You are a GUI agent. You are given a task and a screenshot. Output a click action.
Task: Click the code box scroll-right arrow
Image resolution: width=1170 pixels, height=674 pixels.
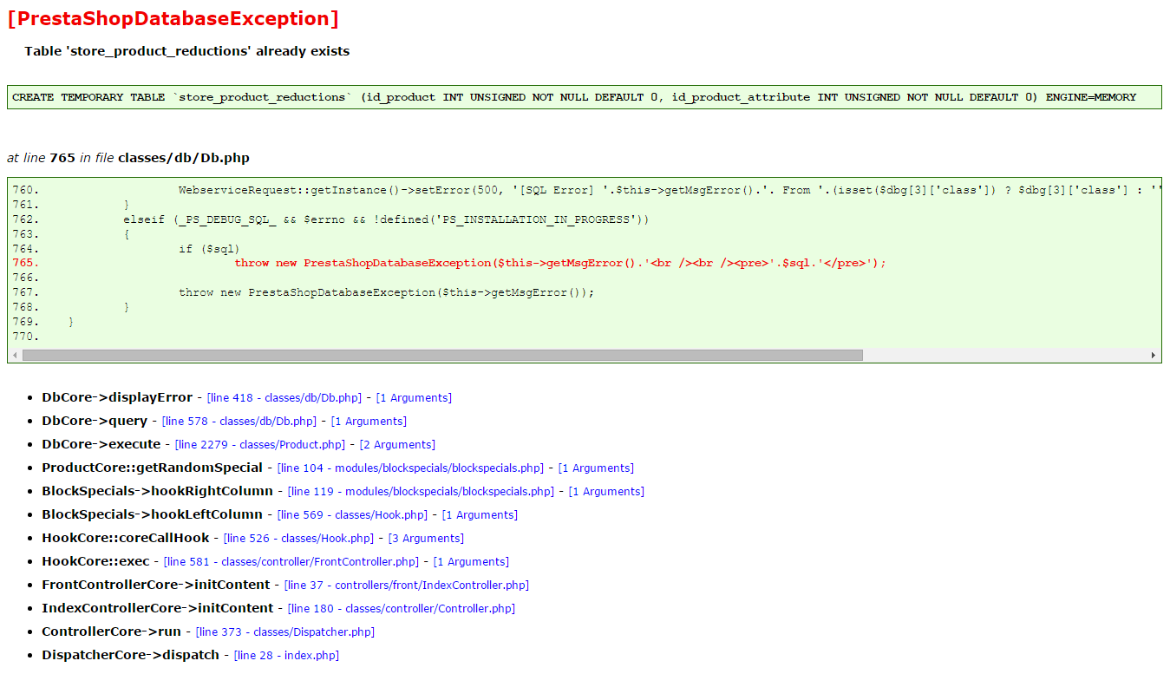pyautogui.click(x=1154, y=356)
